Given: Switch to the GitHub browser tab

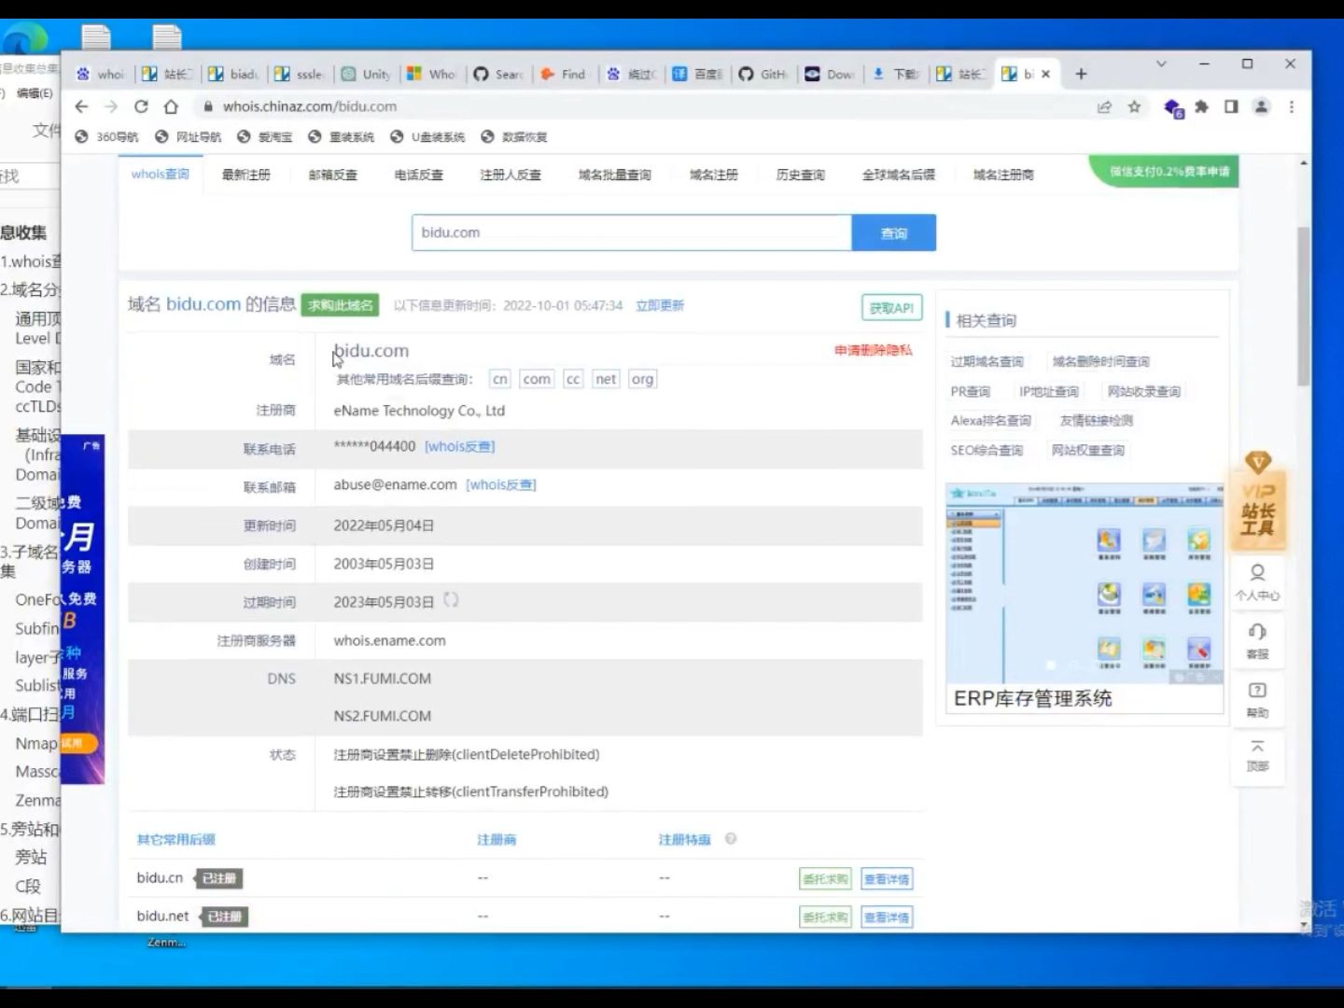Looking at the screenshot, I should click(763, 74).
